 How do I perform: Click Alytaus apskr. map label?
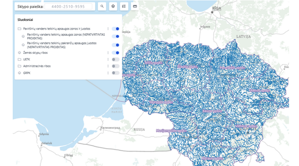(212, 158)
